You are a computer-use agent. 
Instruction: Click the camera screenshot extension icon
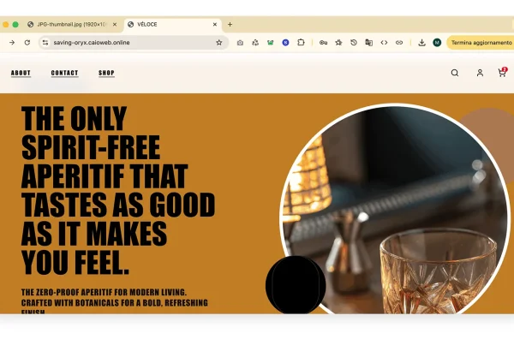click(x=240, y=43)
